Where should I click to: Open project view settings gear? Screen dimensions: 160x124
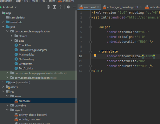68,7
